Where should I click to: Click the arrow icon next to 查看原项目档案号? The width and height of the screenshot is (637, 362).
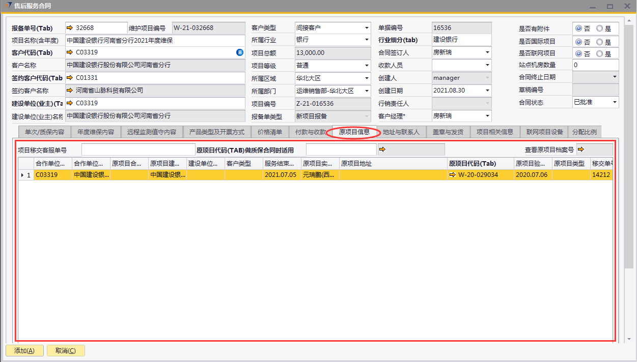tap(580, 149)
